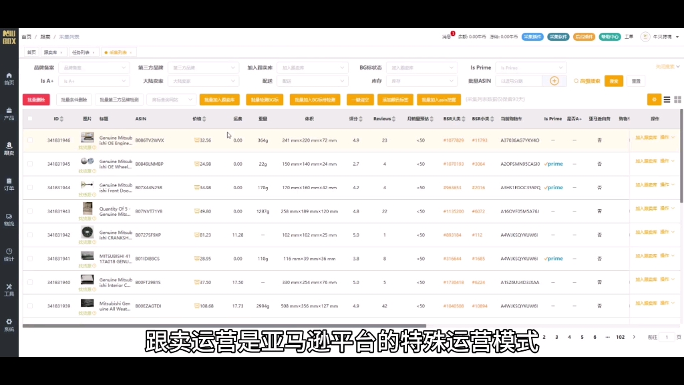This screenshot has height=385, width=684.
Task: Click the 批量加入跟卖库 button
Action: point(219,100)
